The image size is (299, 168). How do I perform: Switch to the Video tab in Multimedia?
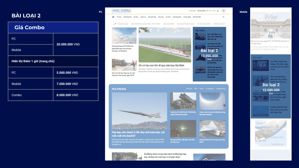[x=202, y=89]
